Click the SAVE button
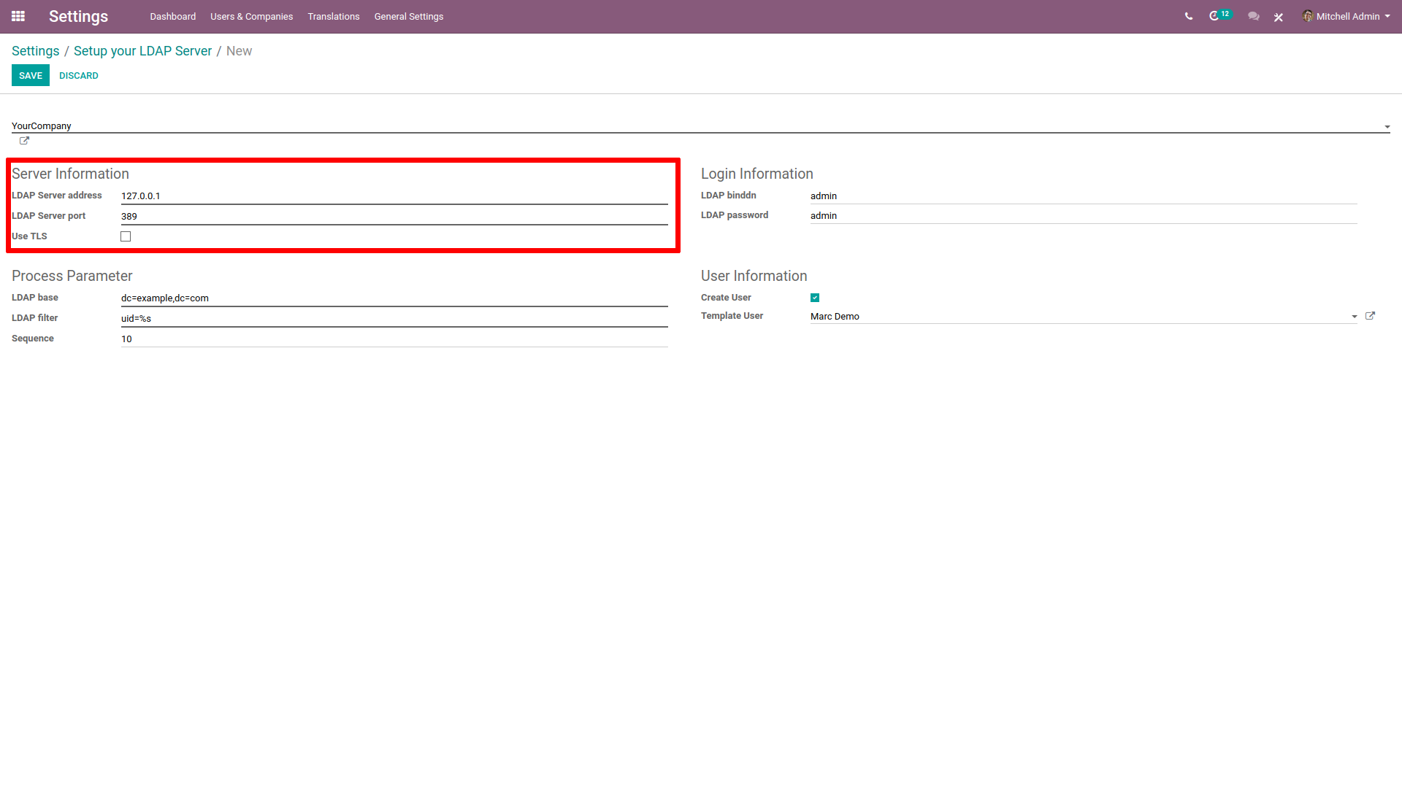 31,76
